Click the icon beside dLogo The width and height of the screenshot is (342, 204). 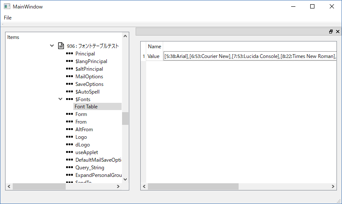(x=70, y=145)
